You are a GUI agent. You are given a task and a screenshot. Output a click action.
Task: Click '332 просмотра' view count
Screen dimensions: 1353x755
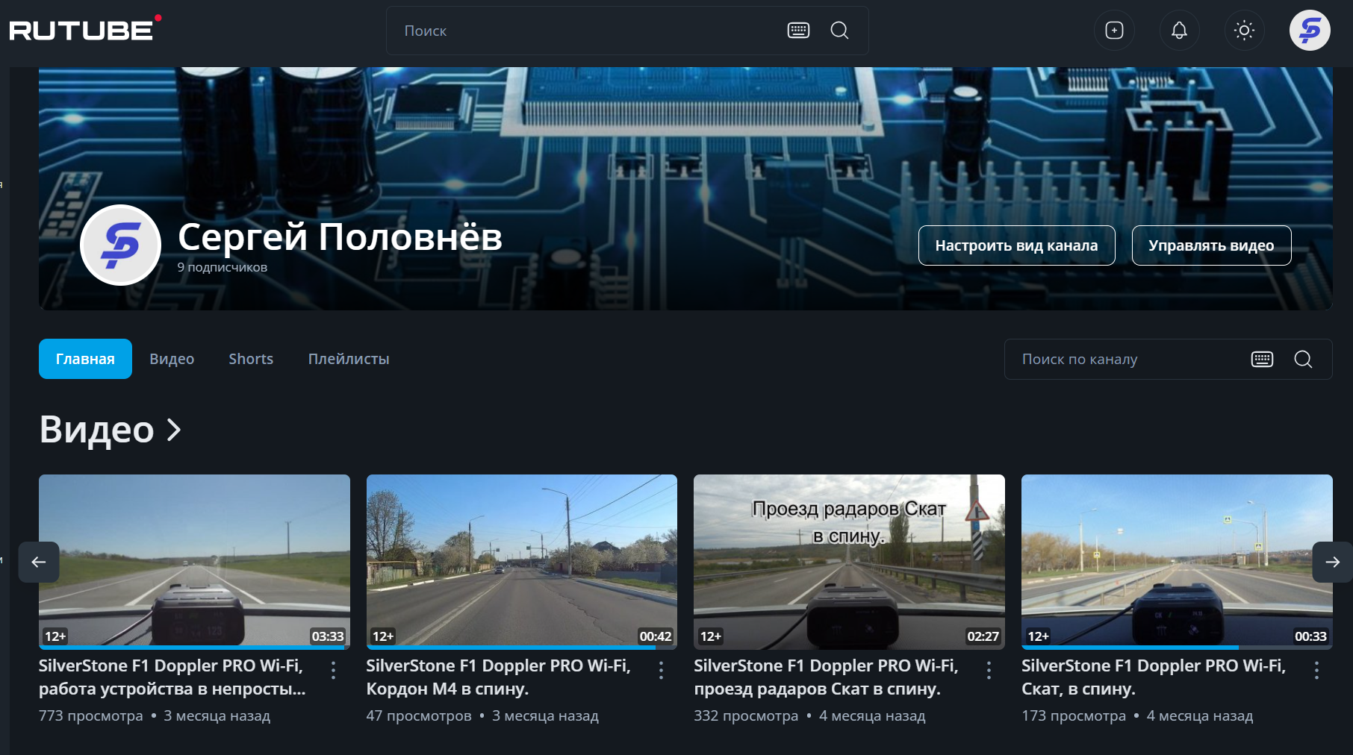pos(746,715)
